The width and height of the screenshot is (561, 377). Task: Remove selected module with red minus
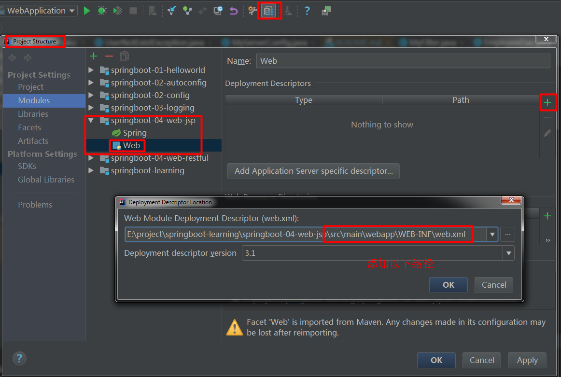point(109,56)
